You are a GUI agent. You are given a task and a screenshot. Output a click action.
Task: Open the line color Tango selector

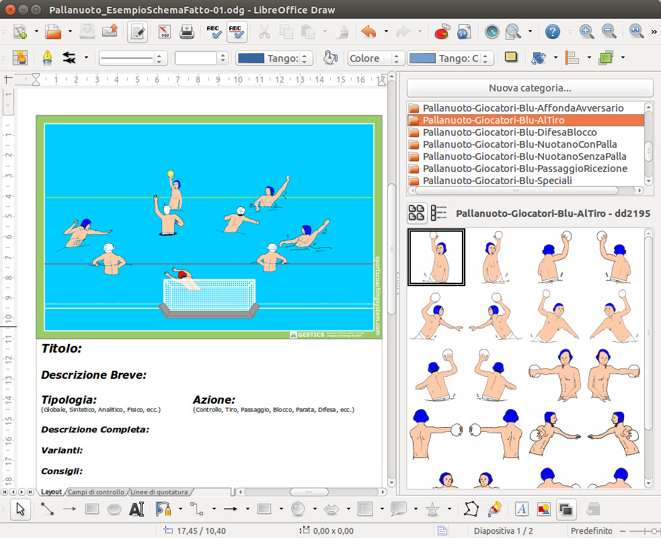[274, 58]
